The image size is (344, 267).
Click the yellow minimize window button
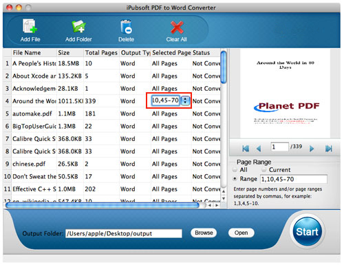pyautogui.click(x=19, y=8)
